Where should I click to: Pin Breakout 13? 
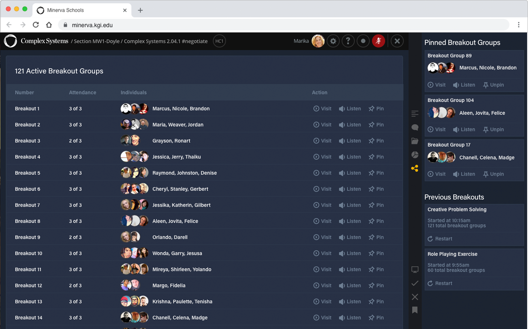(376, 302)
